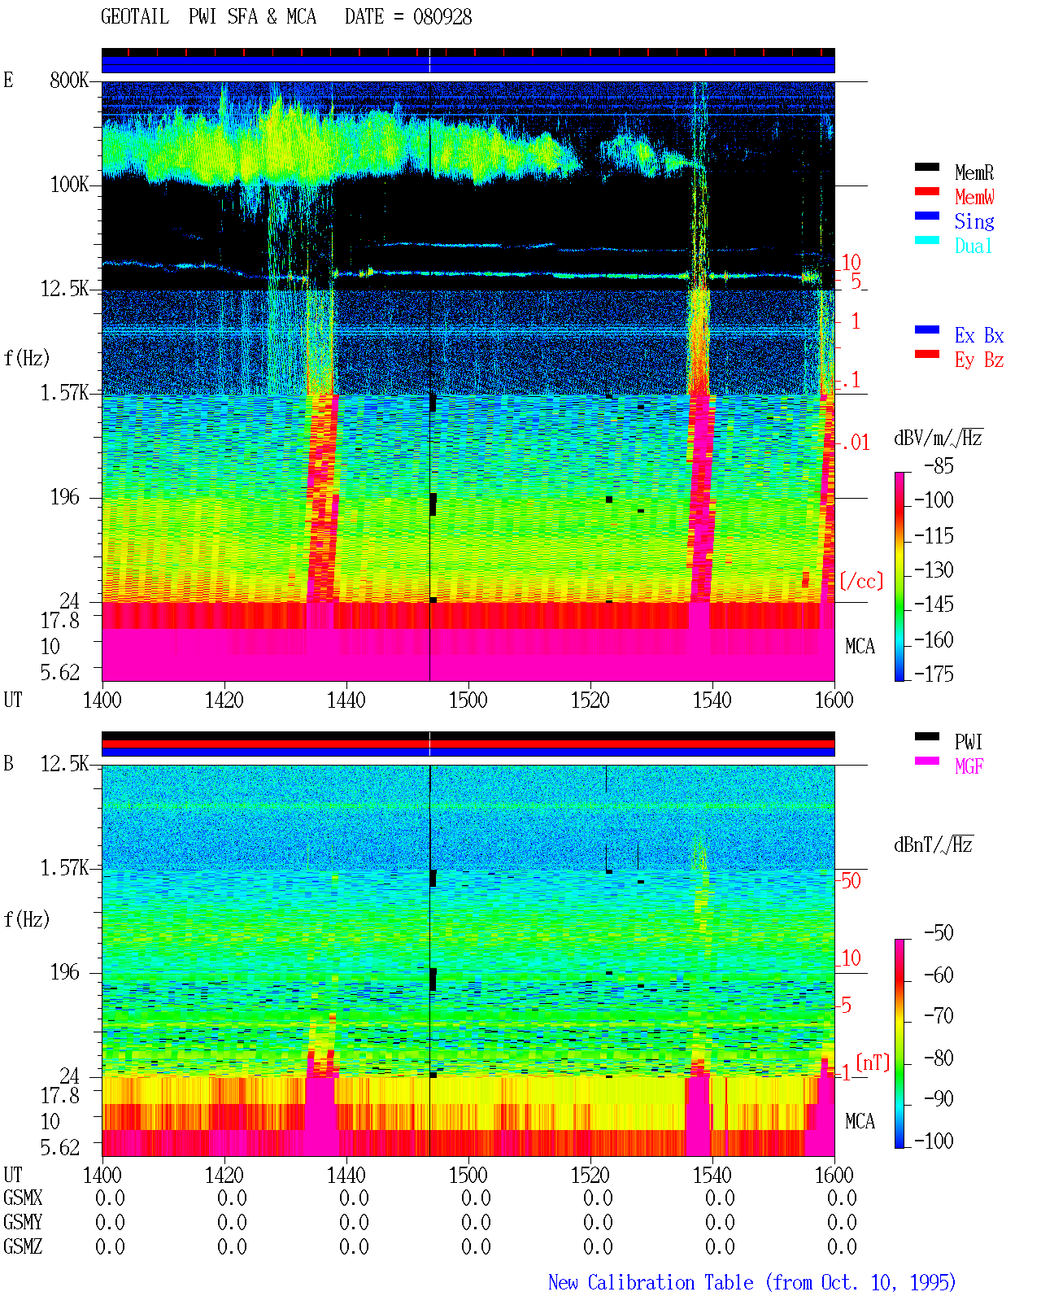This screenshot has width=1041, height=1296.
Task: Click the -175 color bar tick label
Action: [x=934, y=674]
